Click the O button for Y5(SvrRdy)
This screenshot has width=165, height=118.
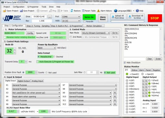[x=146, y=92]
